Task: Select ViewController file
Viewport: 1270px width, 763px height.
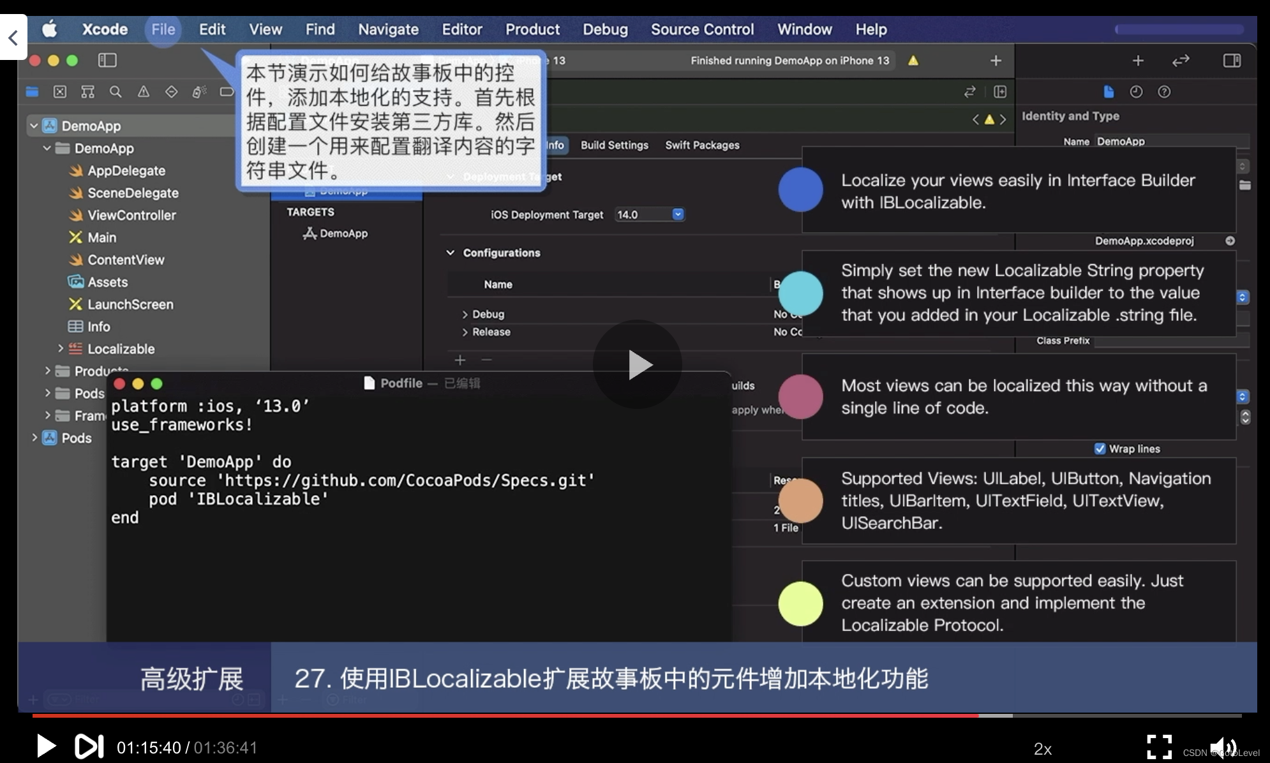Action: (131, 215)
